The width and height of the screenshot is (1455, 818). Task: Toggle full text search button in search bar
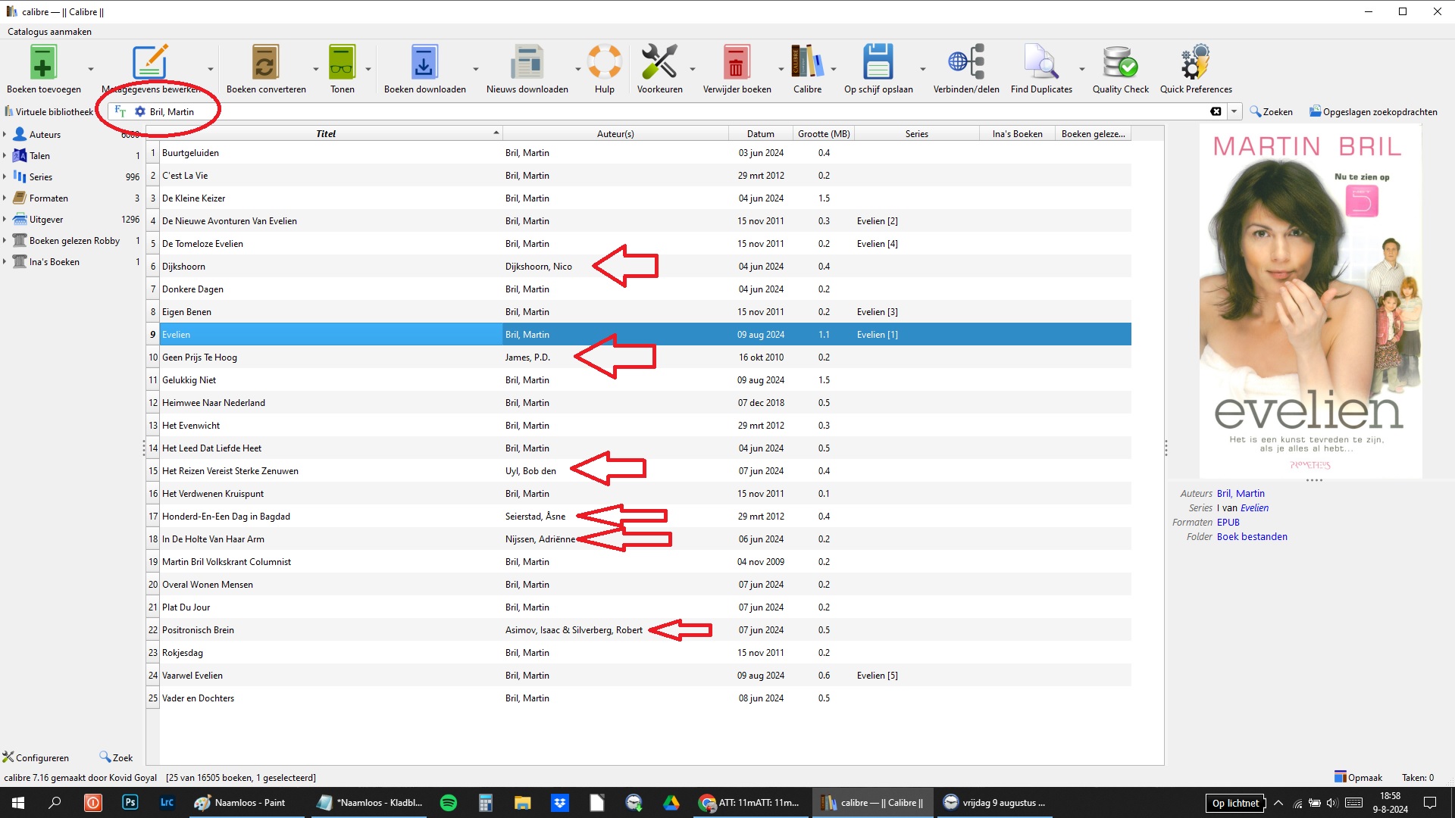tap(120, 111)
